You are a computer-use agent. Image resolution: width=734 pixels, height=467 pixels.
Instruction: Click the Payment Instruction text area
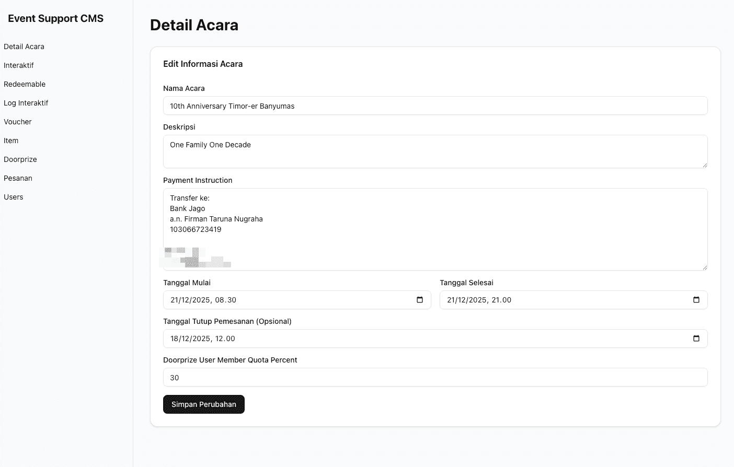[435, 230]
